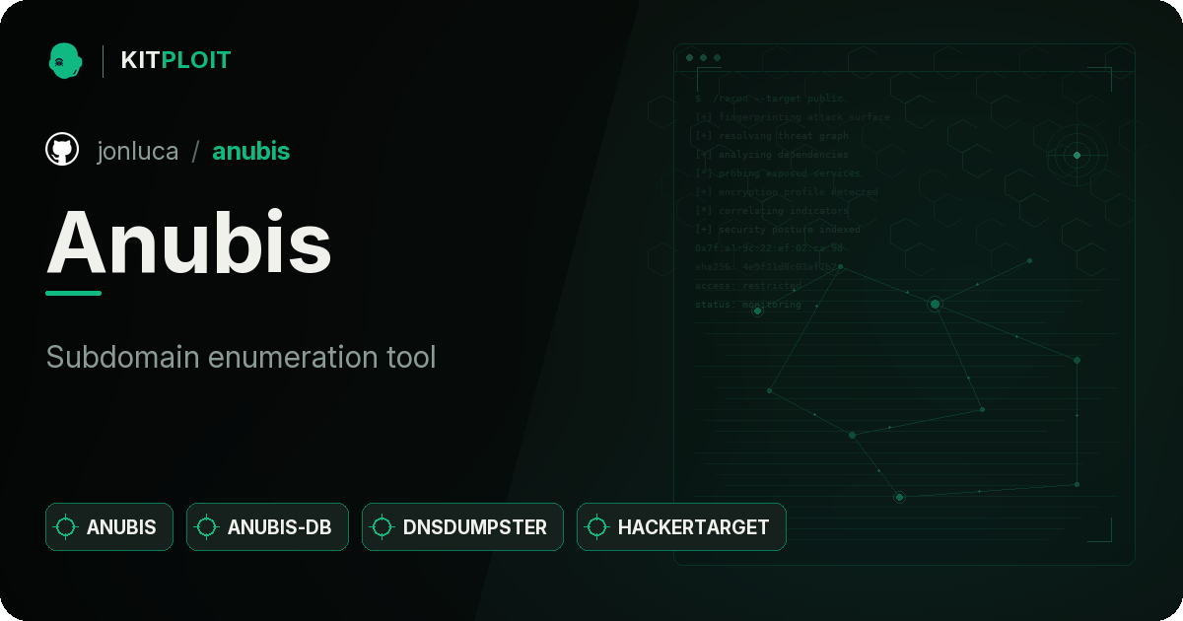Viewport: 1183px width, 621px height.
Task: Open the anubis repository name link
Action: click(251, 151)
